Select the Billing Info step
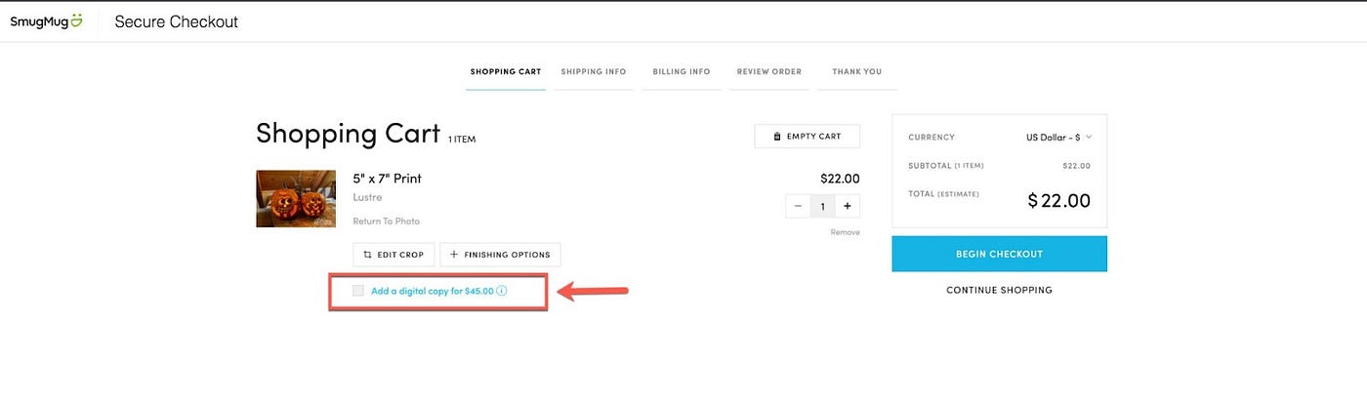This screenshot has width=1367, height=403. click(x=681, y=71)
